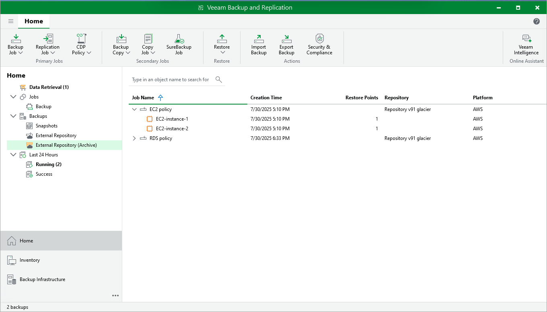Select the Last 24 Hours node
The width and height of the screenshot is (547, 312).
pos(43,155)
